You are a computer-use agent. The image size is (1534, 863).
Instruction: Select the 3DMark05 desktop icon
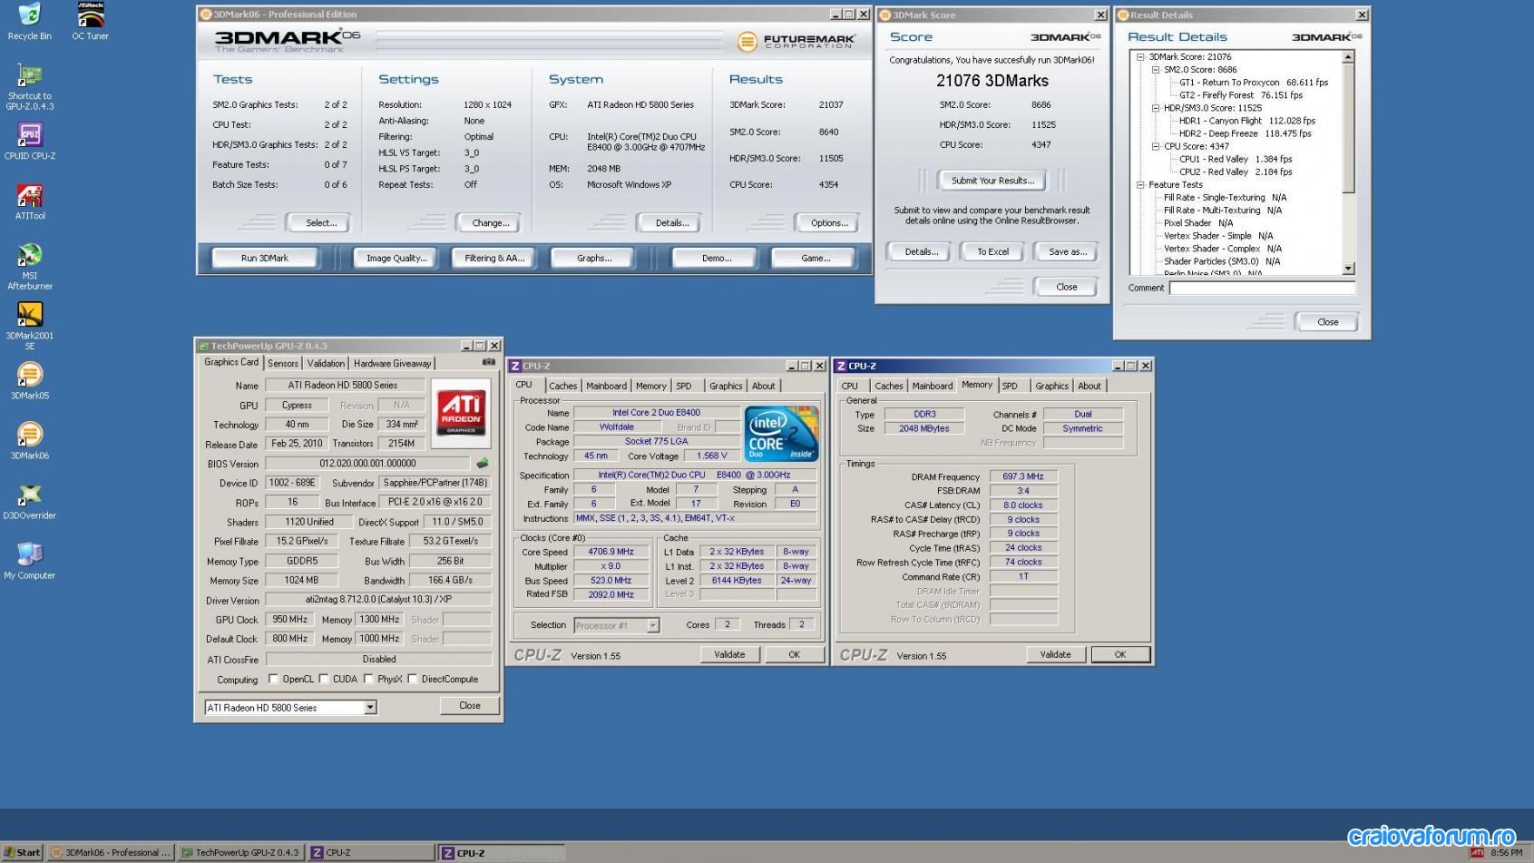tap(29, 381)
